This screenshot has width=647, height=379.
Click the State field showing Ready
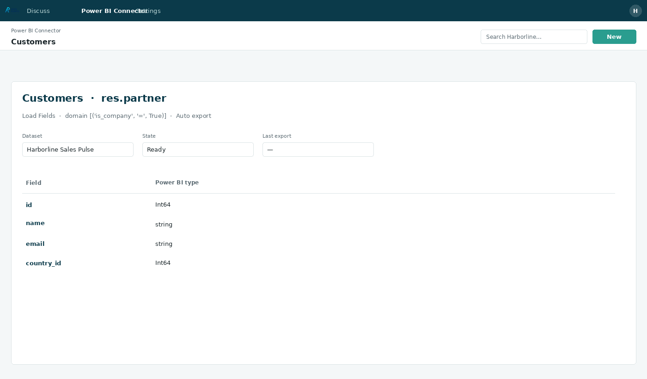(198, 149)
